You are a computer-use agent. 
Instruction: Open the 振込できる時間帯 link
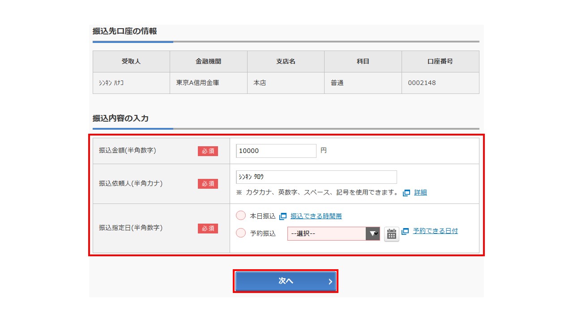click(316, 216)
